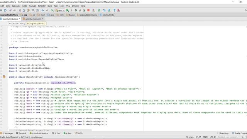247x139 pixels.
Task: Click the class gutter icon beside MainActivity
Action: tap(4, 77)
